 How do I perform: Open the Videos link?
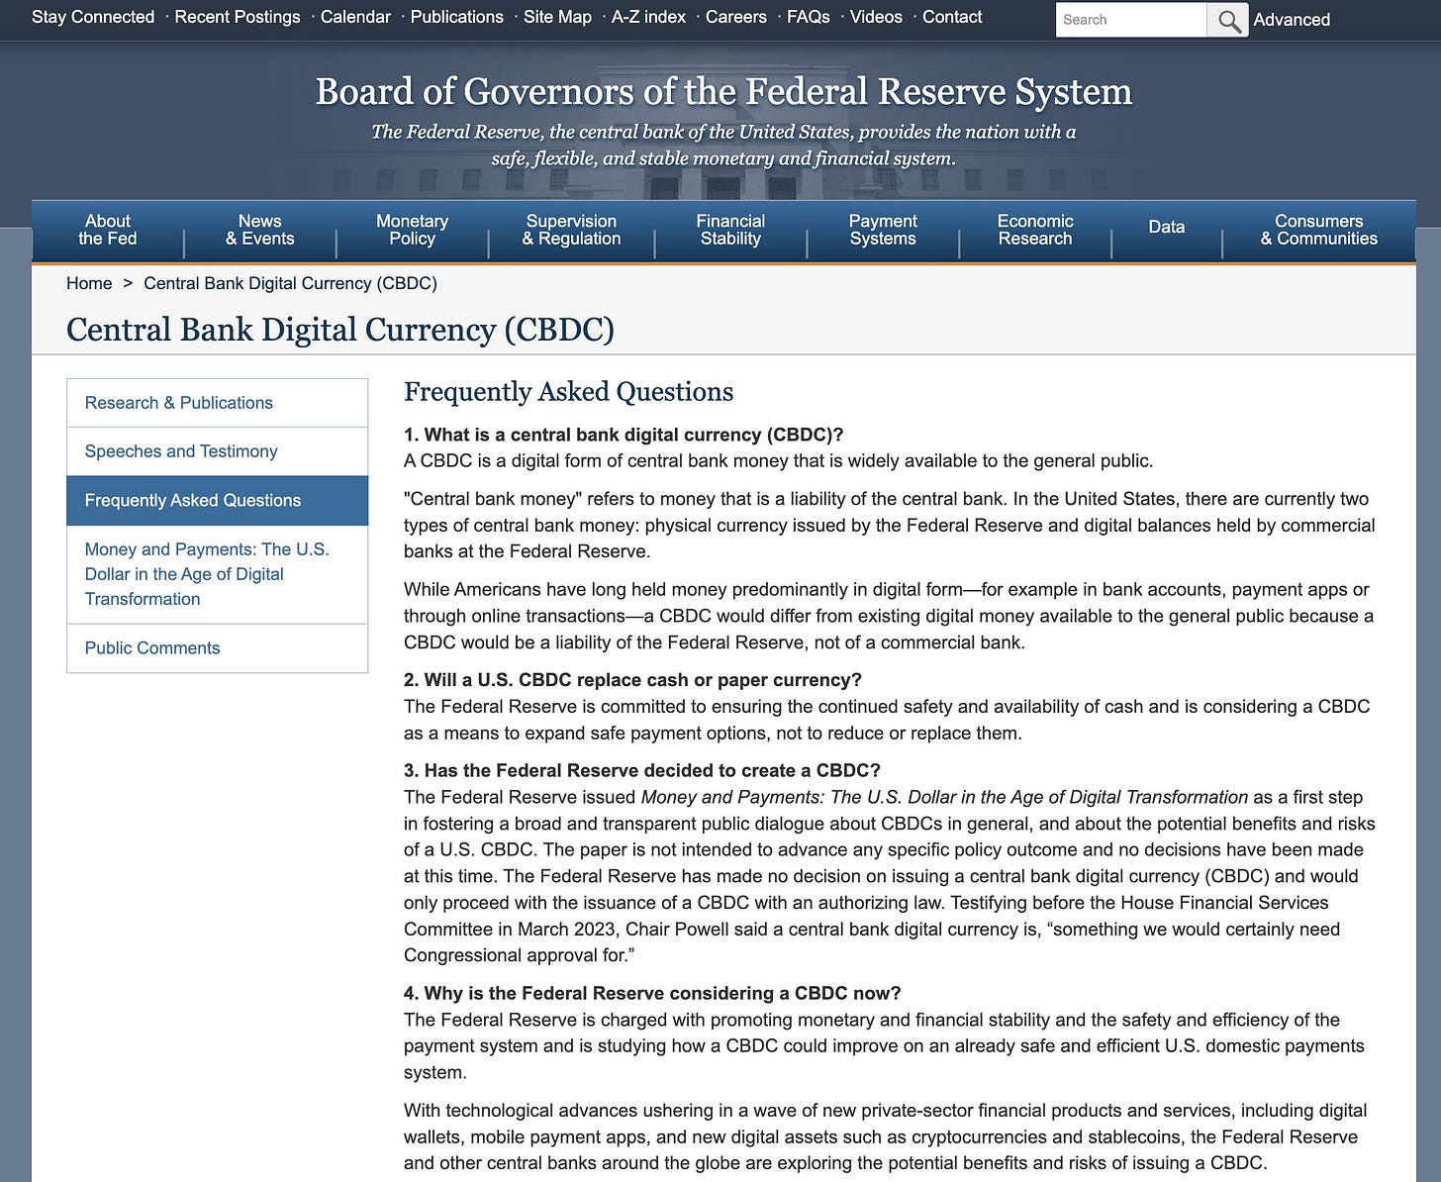(x=876, y=17)
